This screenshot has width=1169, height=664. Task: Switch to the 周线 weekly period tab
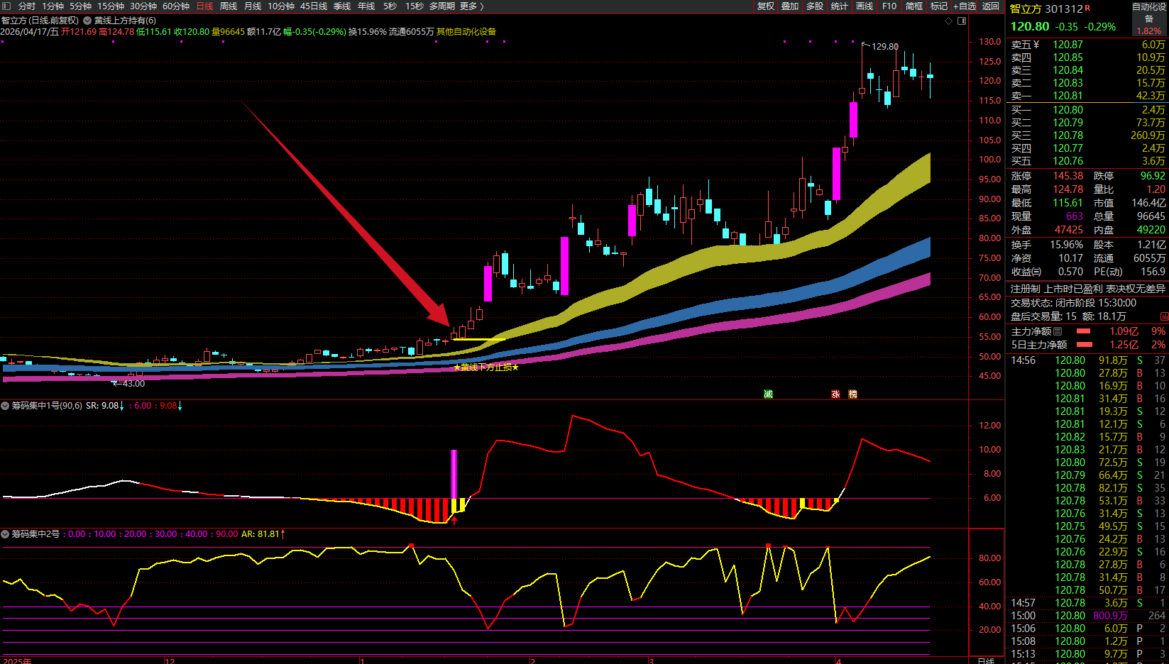[229, 6]
